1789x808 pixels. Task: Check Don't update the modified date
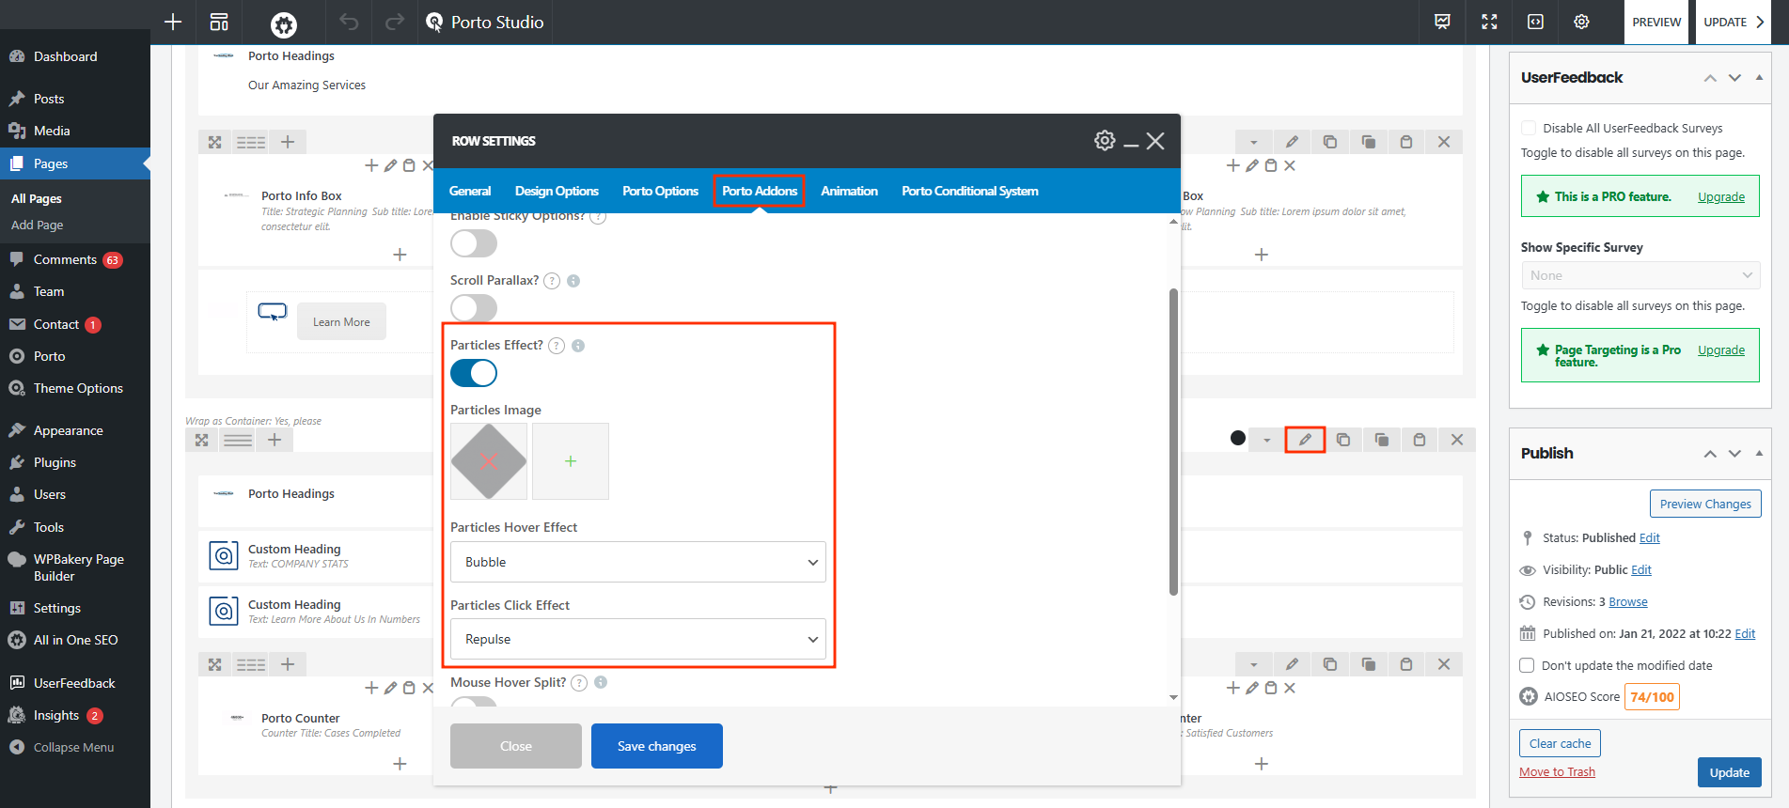point(1528,665)
